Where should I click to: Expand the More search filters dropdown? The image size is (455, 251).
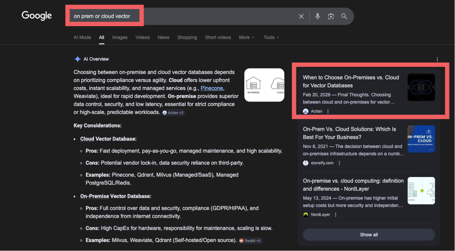[x=247, y=37]
